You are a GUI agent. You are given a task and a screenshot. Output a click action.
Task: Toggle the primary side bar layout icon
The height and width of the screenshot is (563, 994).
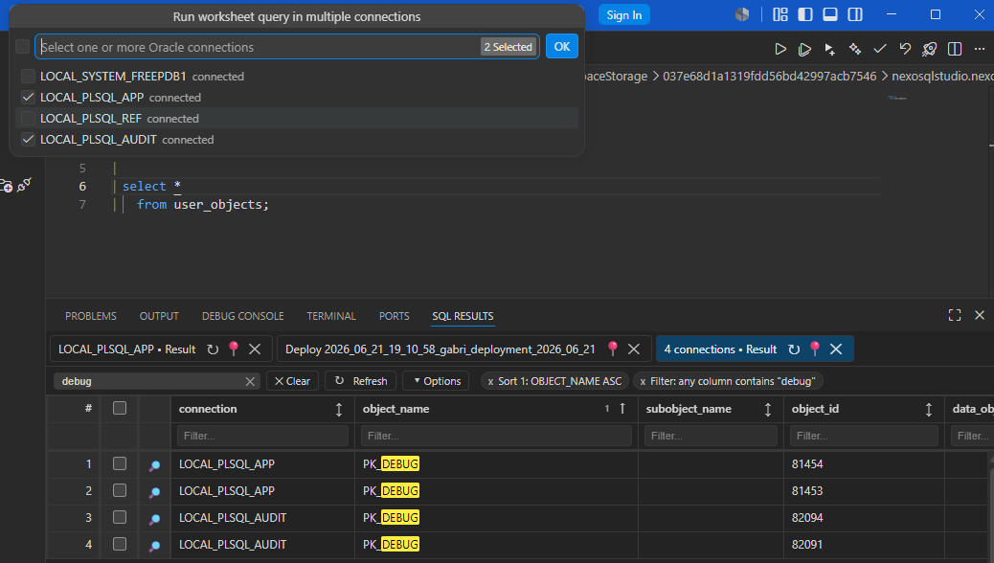click(805, 14)
